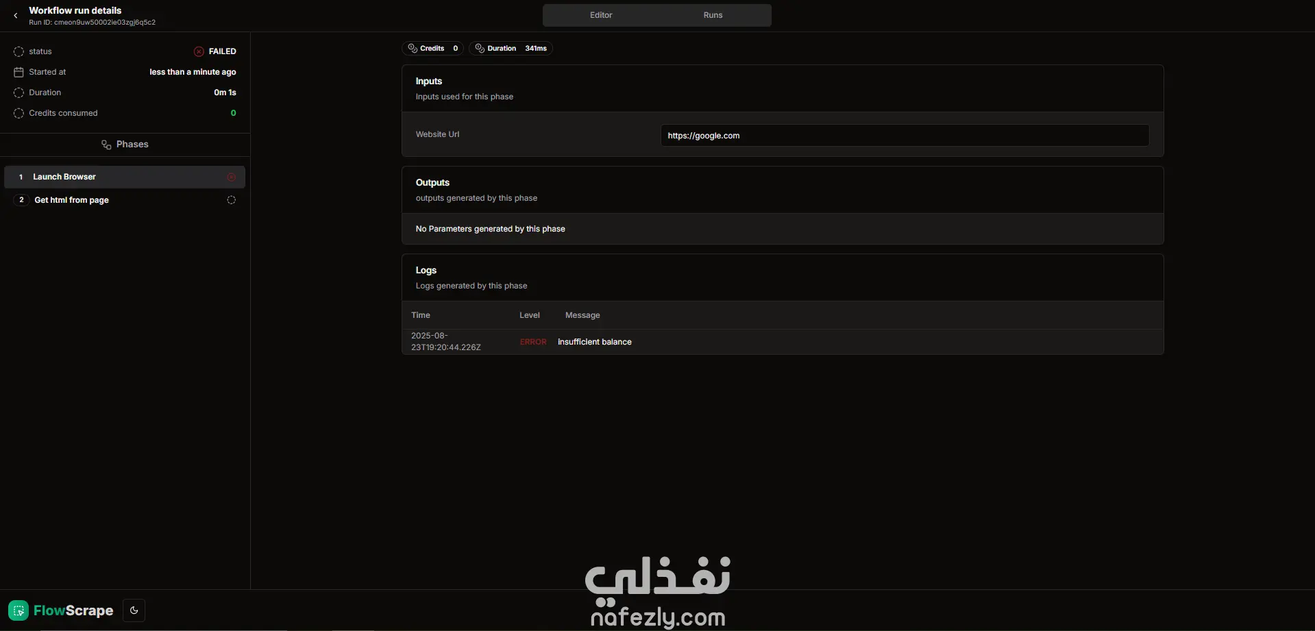This screenshot has width=1315, height=631.
Task: Click the Message column header in Logs
Action: click(582, 314)
